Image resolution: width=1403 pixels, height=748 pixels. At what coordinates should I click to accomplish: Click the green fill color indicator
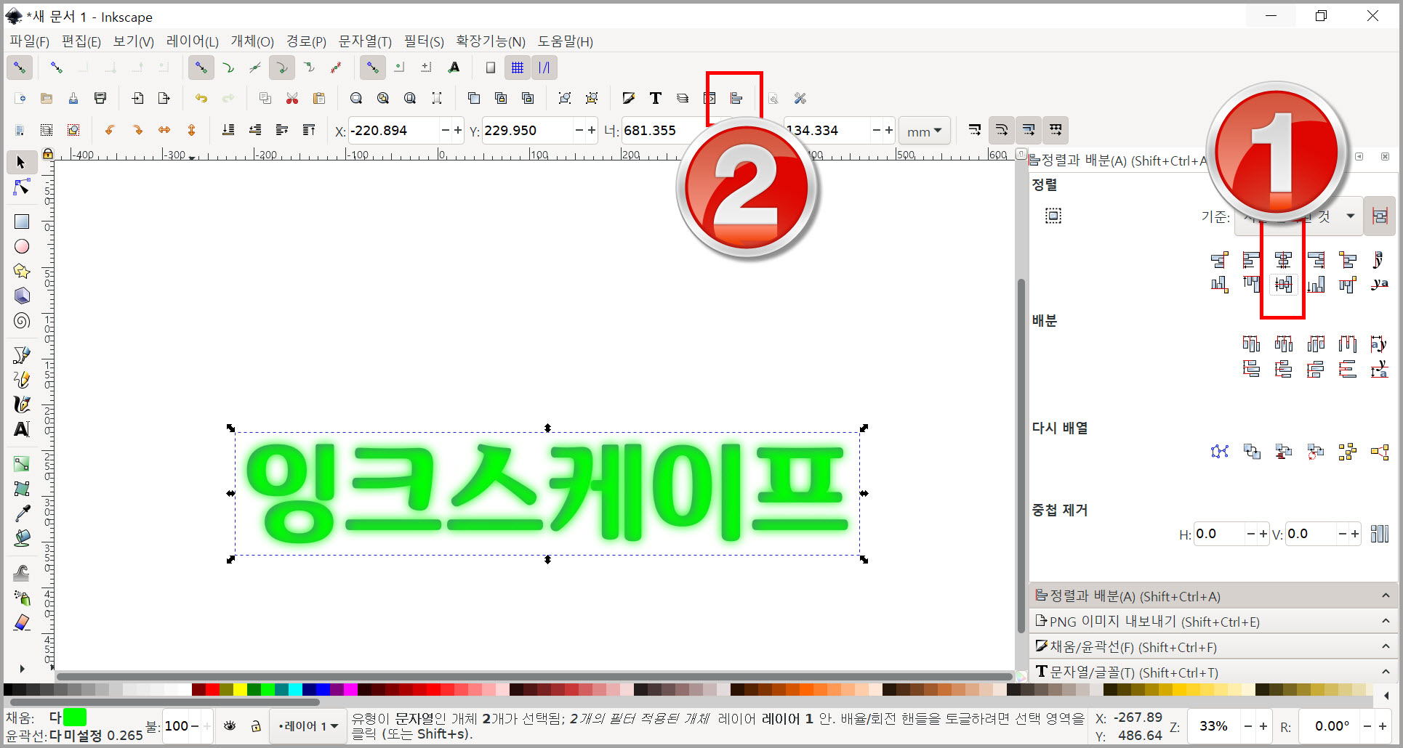click(x=75, y=717)
